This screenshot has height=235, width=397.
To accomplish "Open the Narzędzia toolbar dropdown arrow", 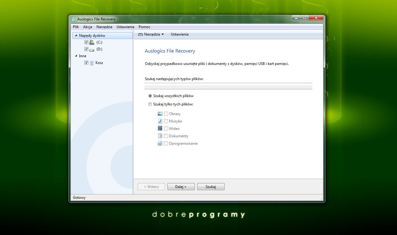I will point(163,34).
